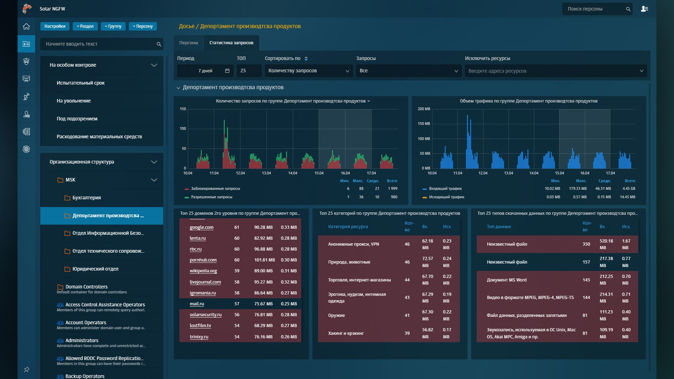Open the user account menu icon
Image resolution: width=674 pixels, height=379 pixels.
click(644, 9)
